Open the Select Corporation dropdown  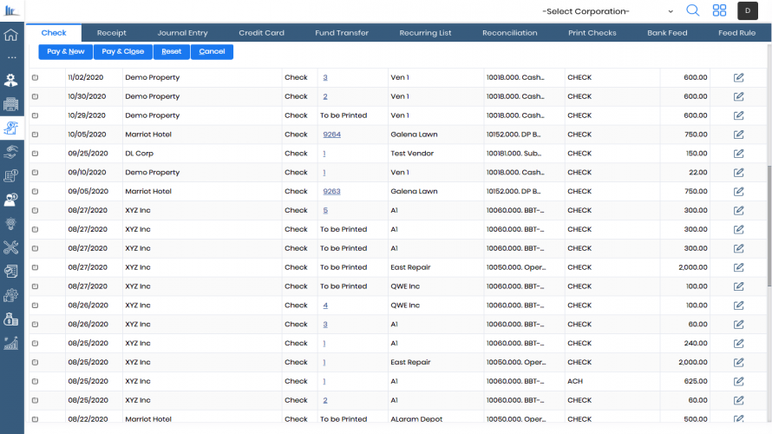tap(607, 11)
